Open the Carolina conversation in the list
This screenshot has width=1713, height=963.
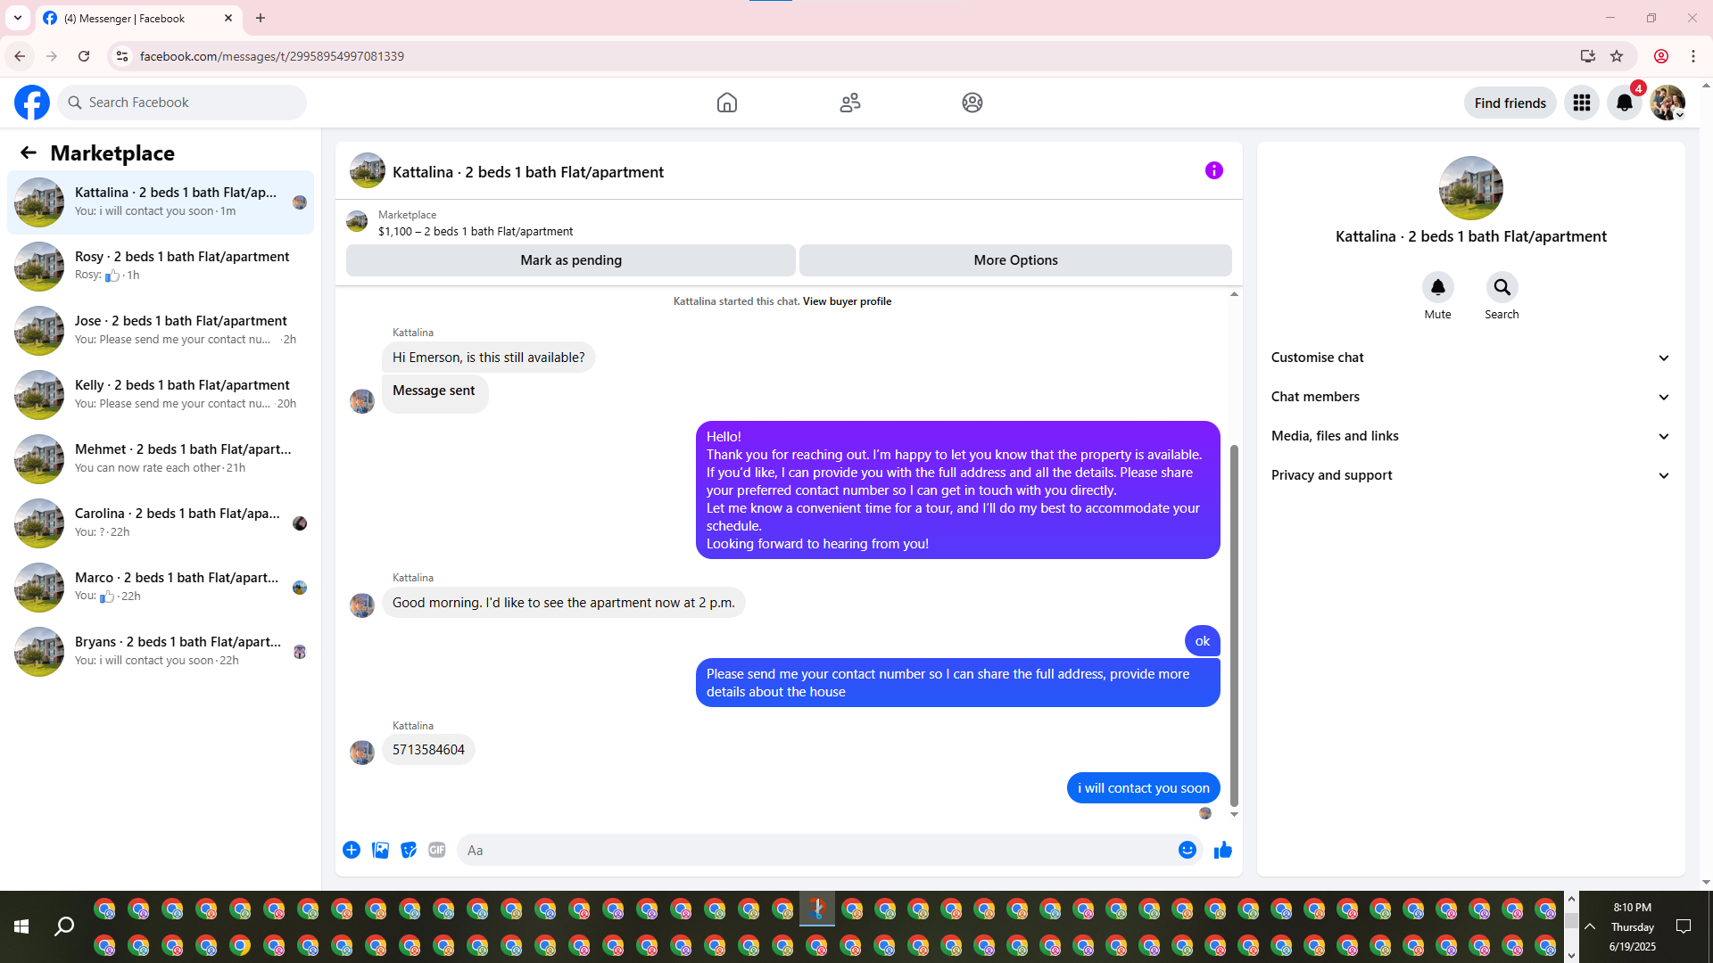tap(161, 523)
